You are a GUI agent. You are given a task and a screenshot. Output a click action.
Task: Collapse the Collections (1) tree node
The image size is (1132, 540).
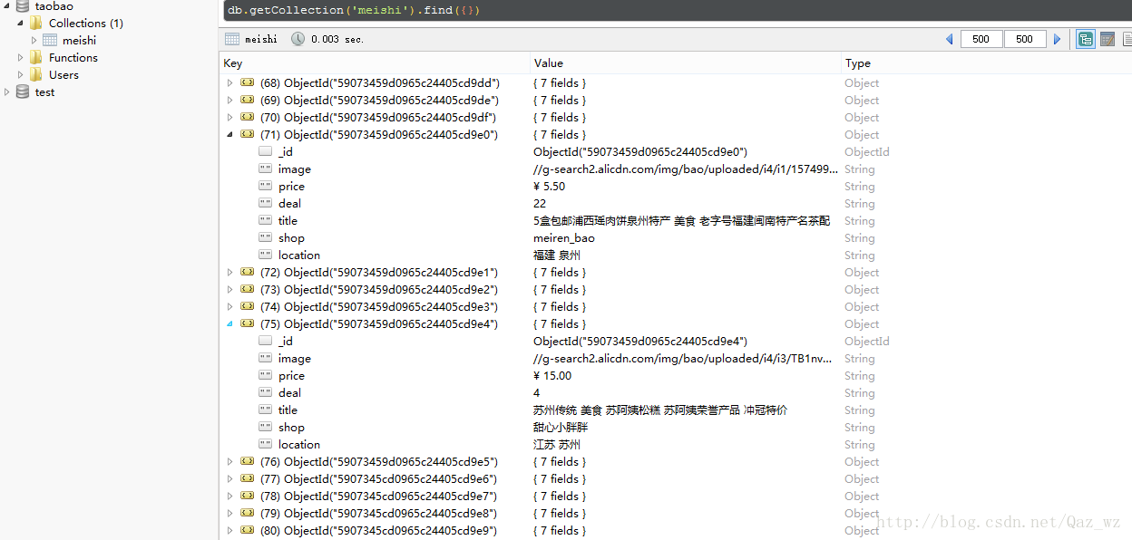click(x=21, y=23)
